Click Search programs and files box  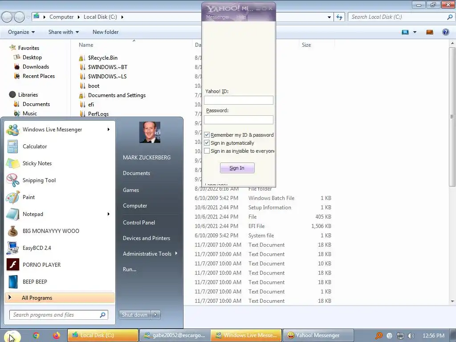coord(59,315)
